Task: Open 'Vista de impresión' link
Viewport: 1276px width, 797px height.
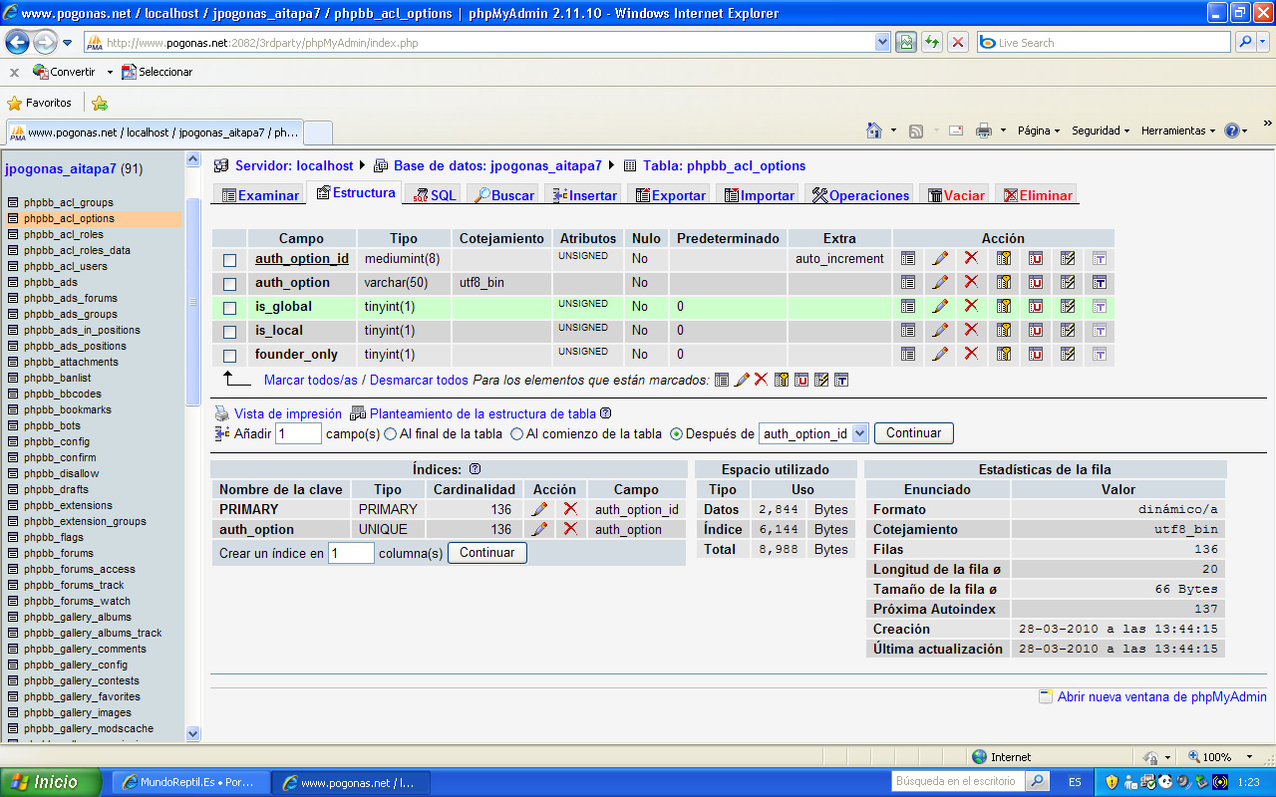Action: (288, 413)
